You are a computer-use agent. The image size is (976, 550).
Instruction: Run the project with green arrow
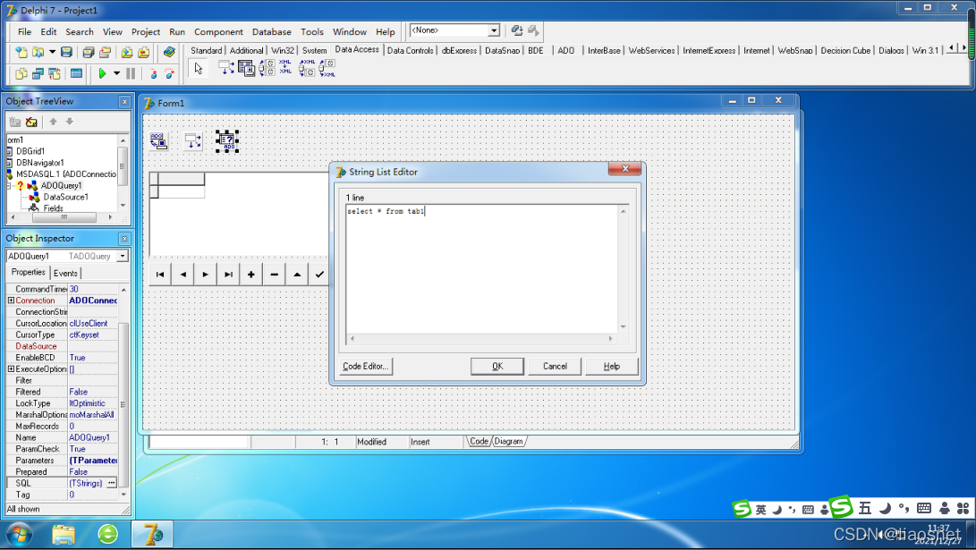(102, 73)
